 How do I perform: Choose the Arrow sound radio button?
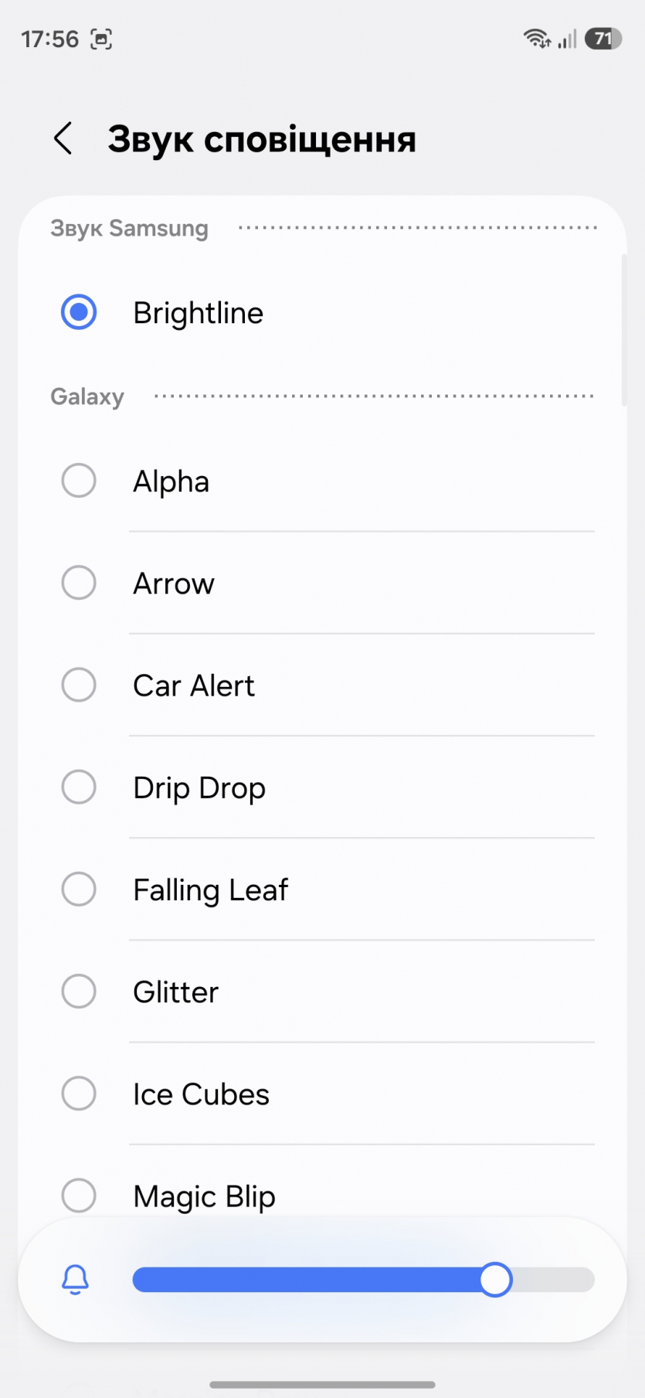[x=79, y=583]
